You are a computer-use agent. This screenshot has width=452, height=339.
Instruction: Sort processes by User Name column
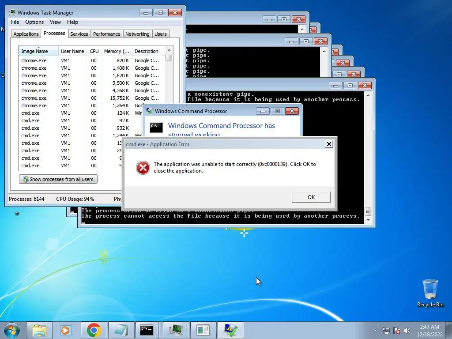pyautogui.click(x=72, y=51)
